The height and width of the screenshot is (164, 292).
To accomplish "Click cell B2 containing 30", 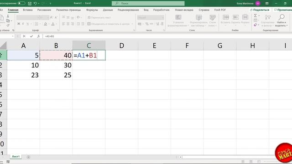I will [56, 65].
